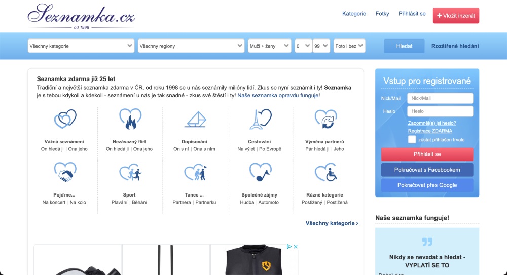This screenshot has height=275, width=507.
Task: Select Postižená under Různé kategorie
Action: [x=337, y=202]
